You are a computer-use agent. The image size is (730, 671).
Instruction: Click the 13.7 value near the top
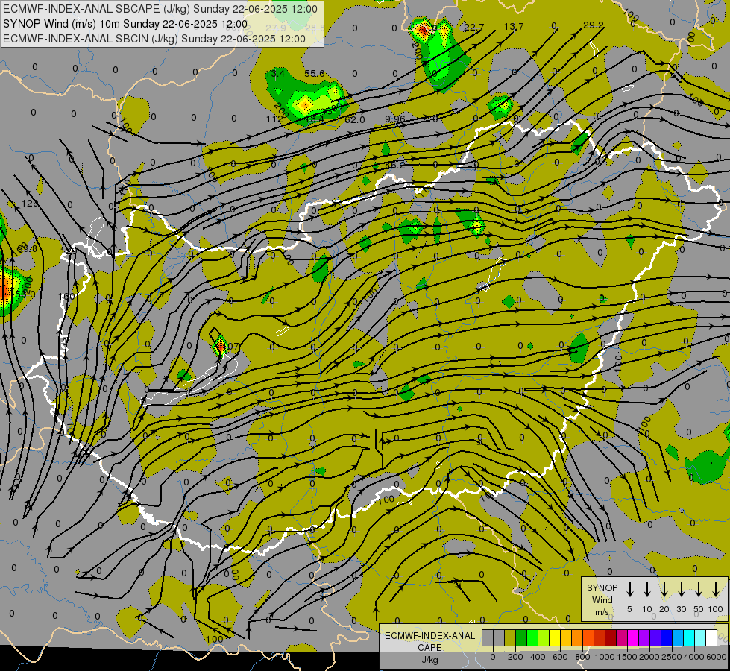[x=514, y=27]
